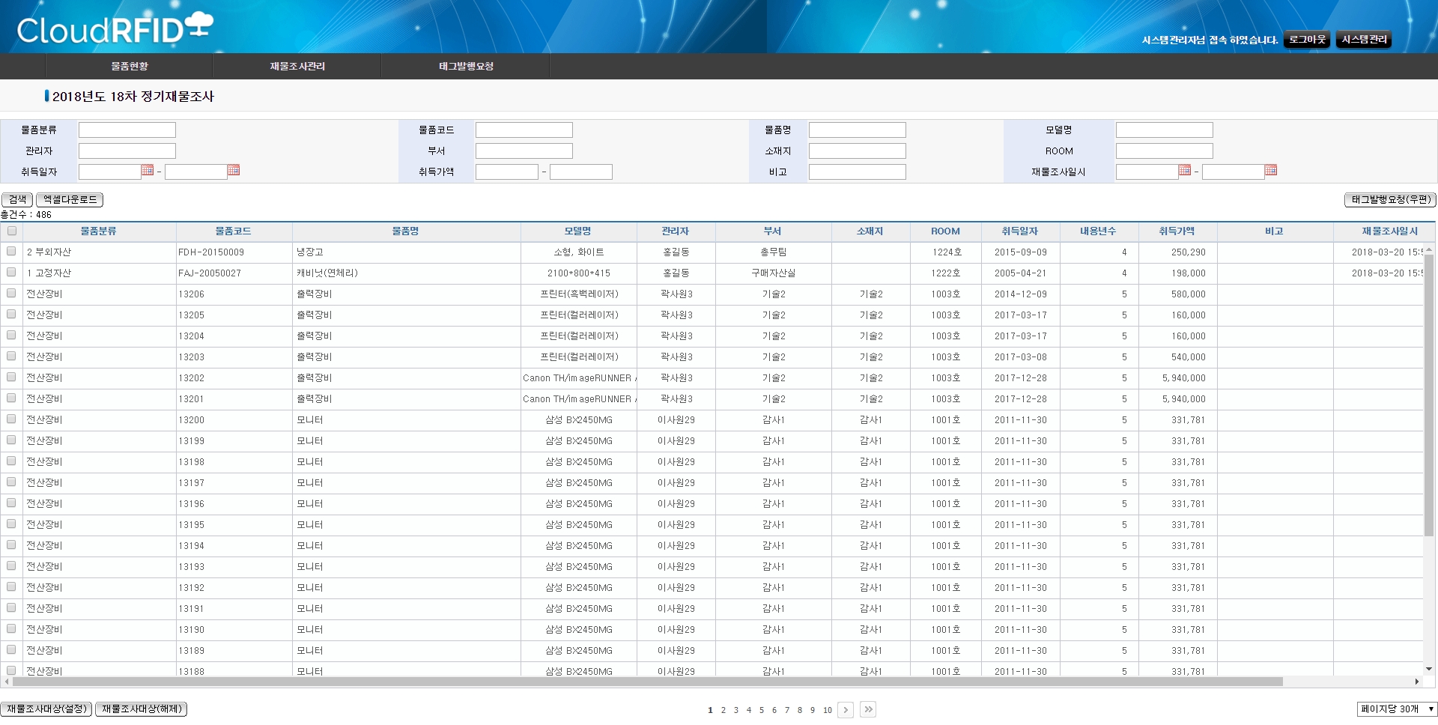Click vertical scrollbar up arrow
Image resolution: width=1438 pixels, height=725 pixels.
1429,249
